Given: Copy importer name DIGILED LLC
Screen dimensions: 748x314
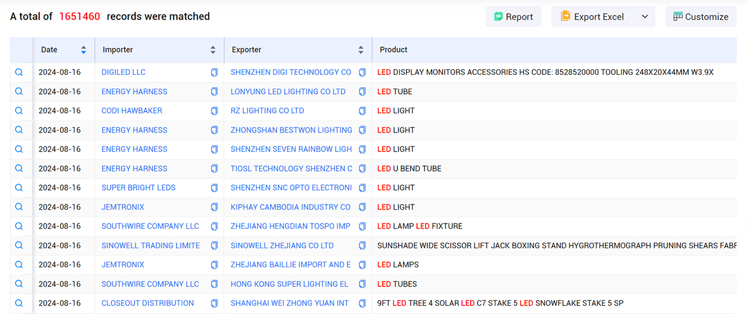Looking at the screenshot, I should tap(215, 73).
